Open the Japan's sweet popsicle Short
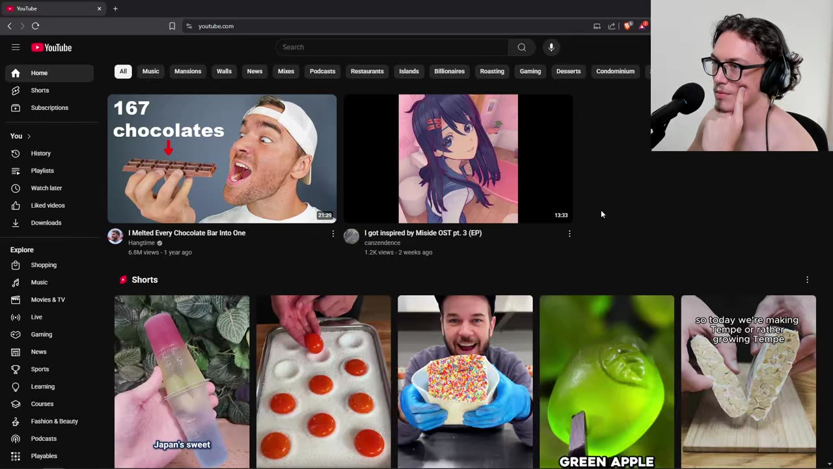 pyautogui.click(x=182, y=382)
